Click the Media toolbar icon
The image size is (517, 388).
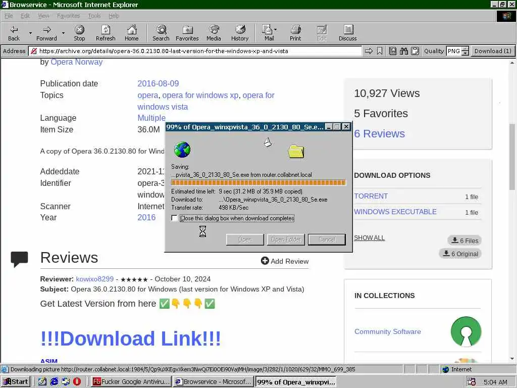pos(214,33)
